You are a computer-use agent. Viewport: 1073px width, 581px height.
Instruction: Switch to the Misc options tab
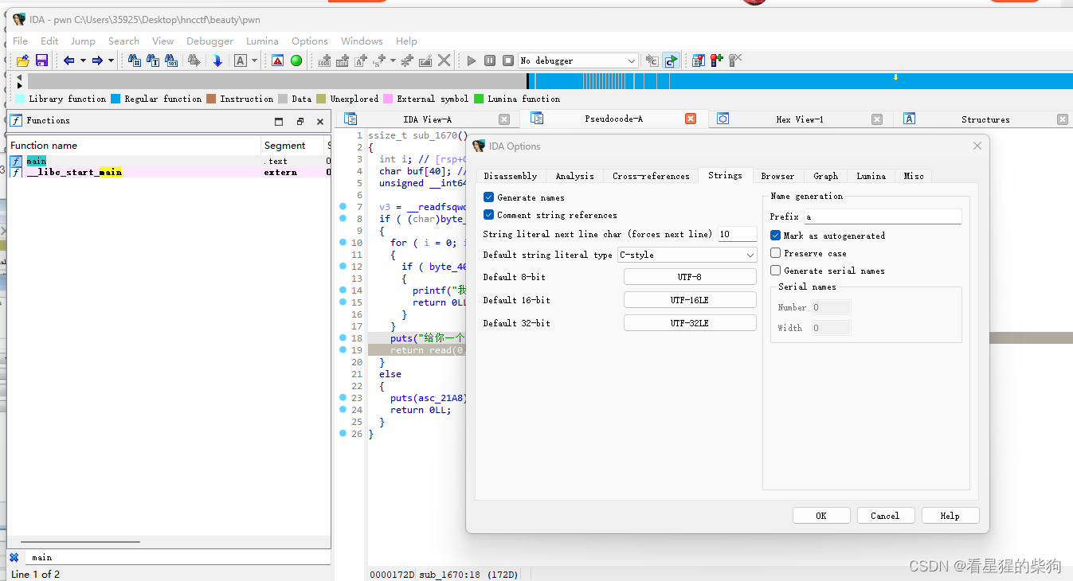(x=914, y=176)
